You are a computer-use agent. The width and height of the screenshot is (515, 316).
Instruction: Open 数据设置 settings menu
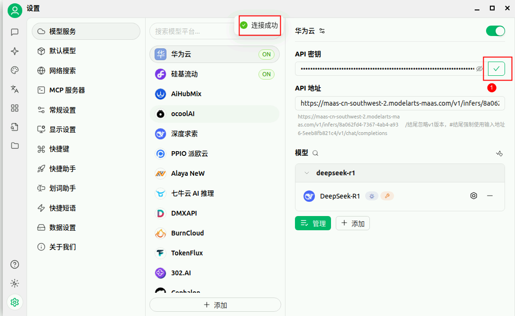86,227
